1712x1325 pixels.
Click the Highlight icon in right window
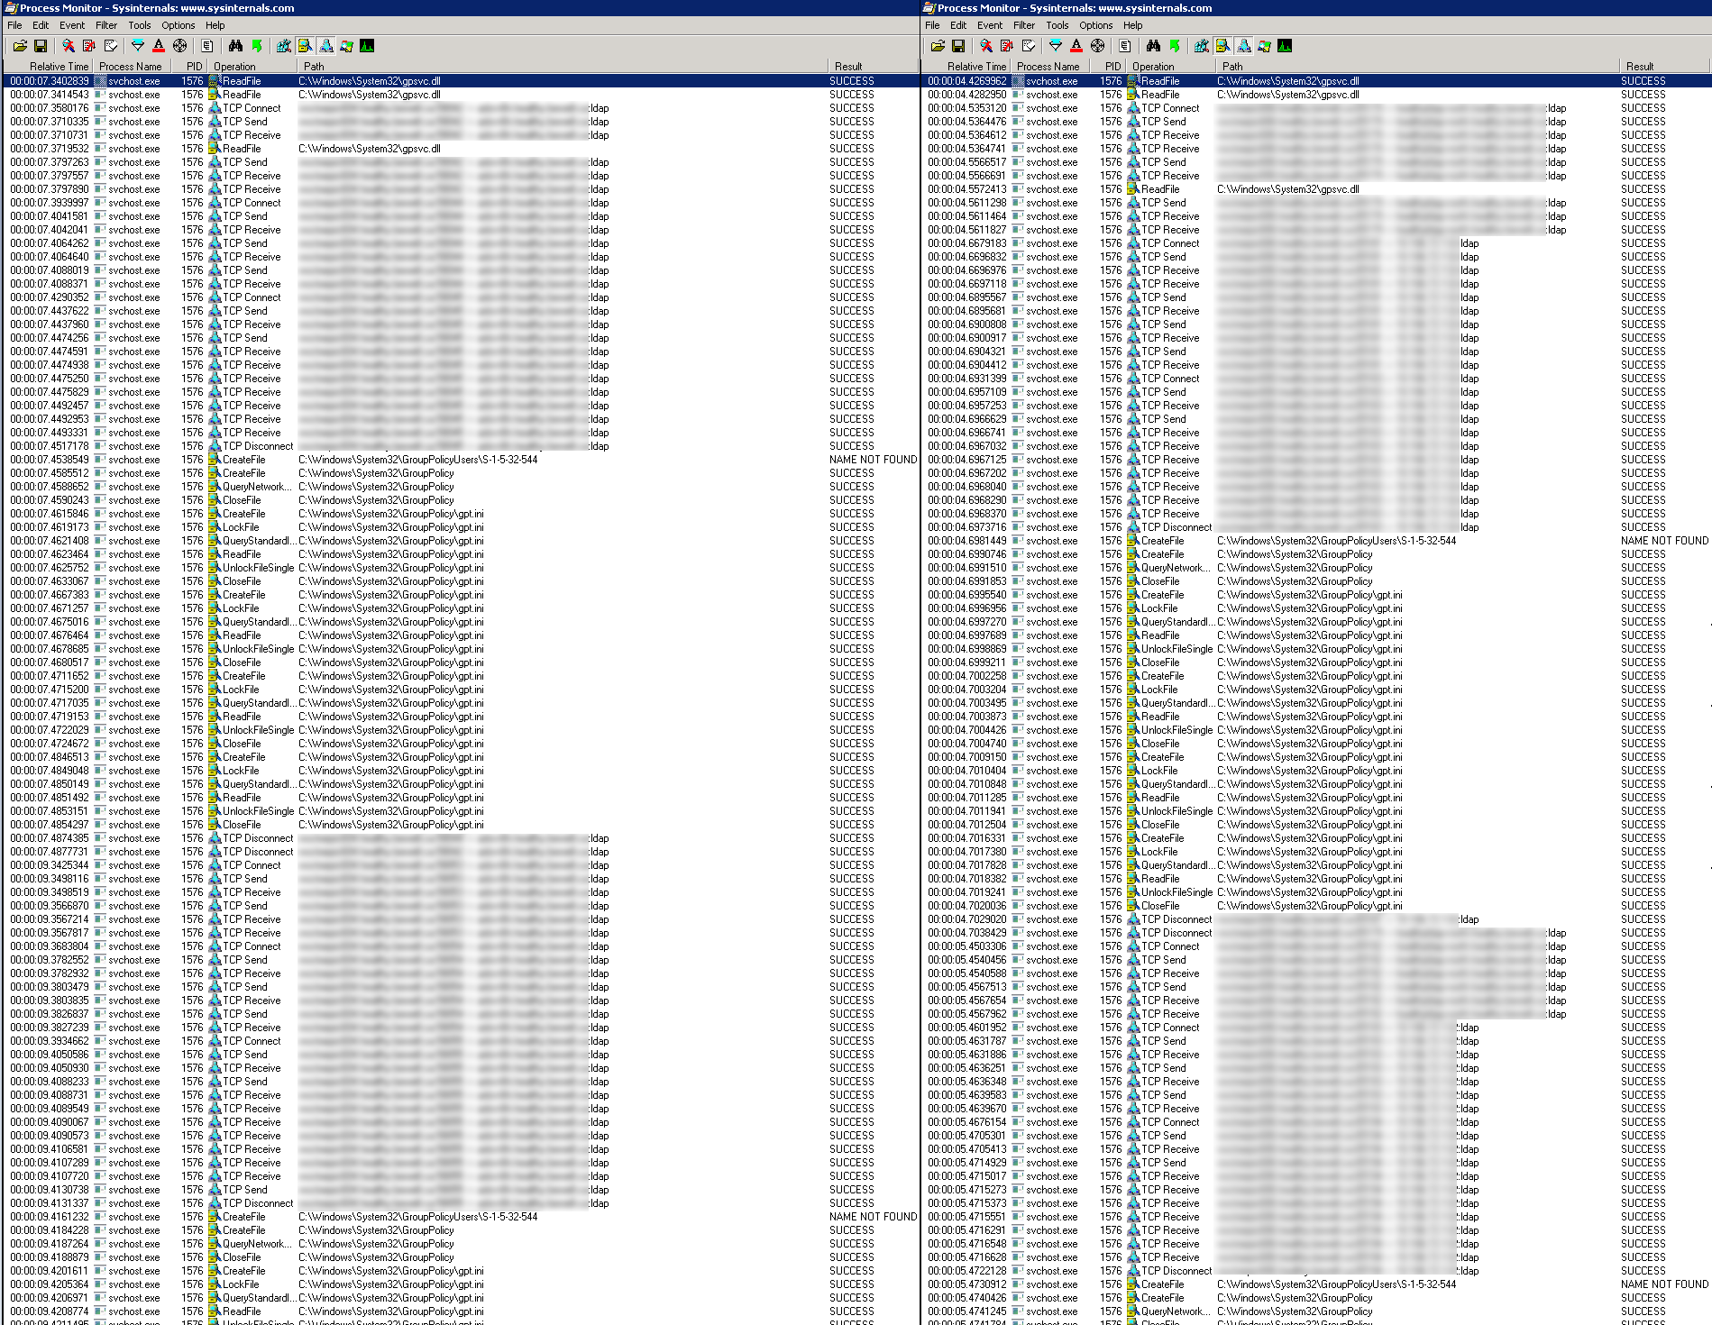point(1076,46)
